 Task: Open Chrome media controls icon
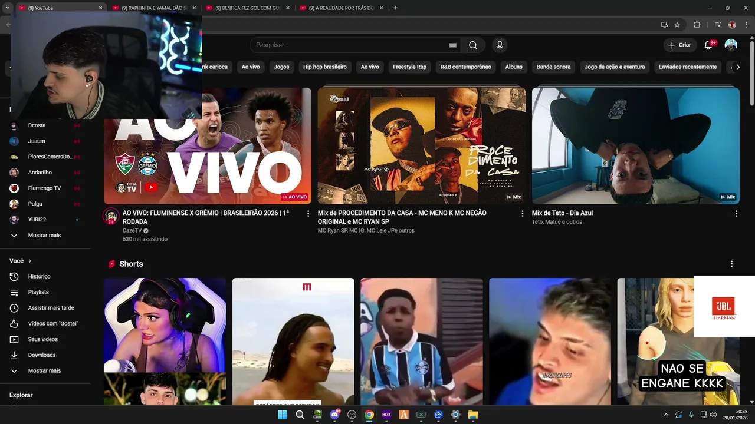[718, 25]
